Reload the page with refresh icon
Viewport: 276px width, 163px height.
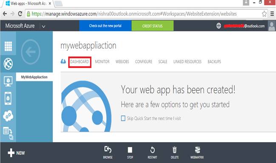[x=20, y=14]
